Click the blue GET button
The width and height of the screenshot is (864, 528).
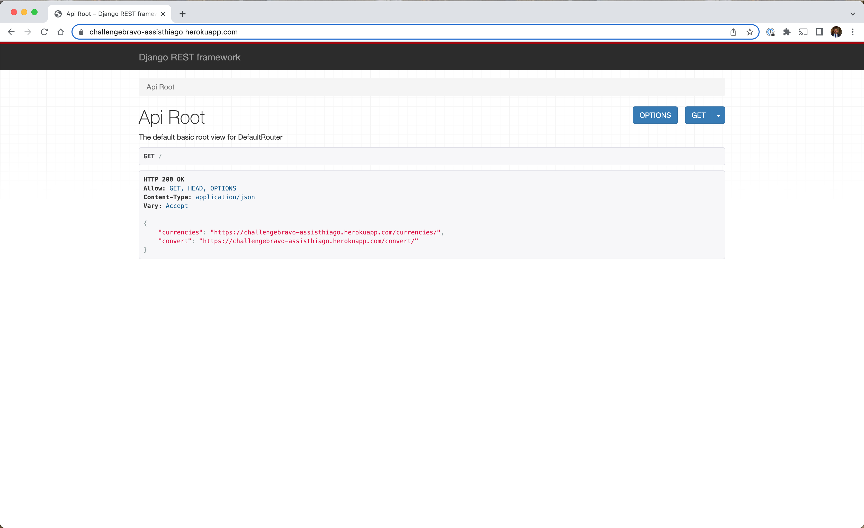(698, 115)
